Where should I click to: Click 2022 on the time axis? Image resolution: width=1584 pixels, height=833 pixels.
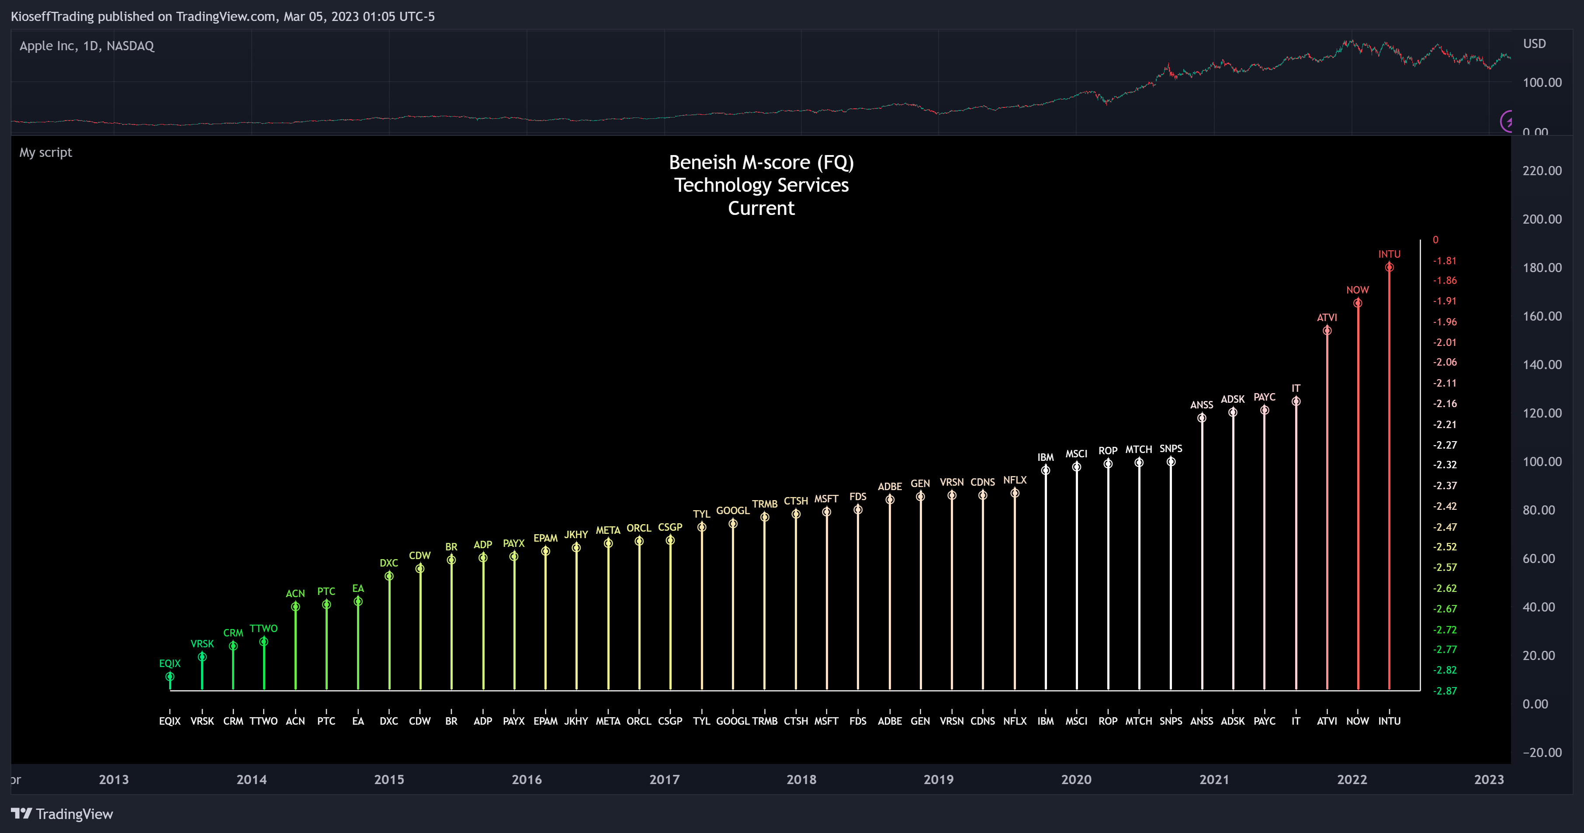point(1352,780)
